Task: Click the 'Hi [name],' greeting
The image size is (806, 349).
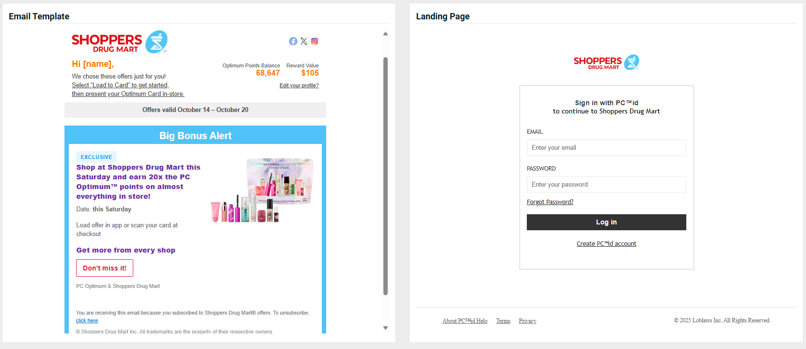Action: click(x=93, y=64)
